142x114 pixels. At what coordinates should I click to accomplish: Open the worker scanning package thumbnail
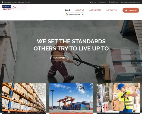click(118, 98)
